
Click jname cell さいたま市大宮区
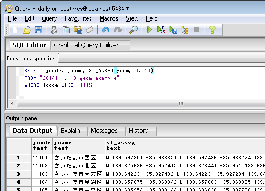click(x=79, y=174)
